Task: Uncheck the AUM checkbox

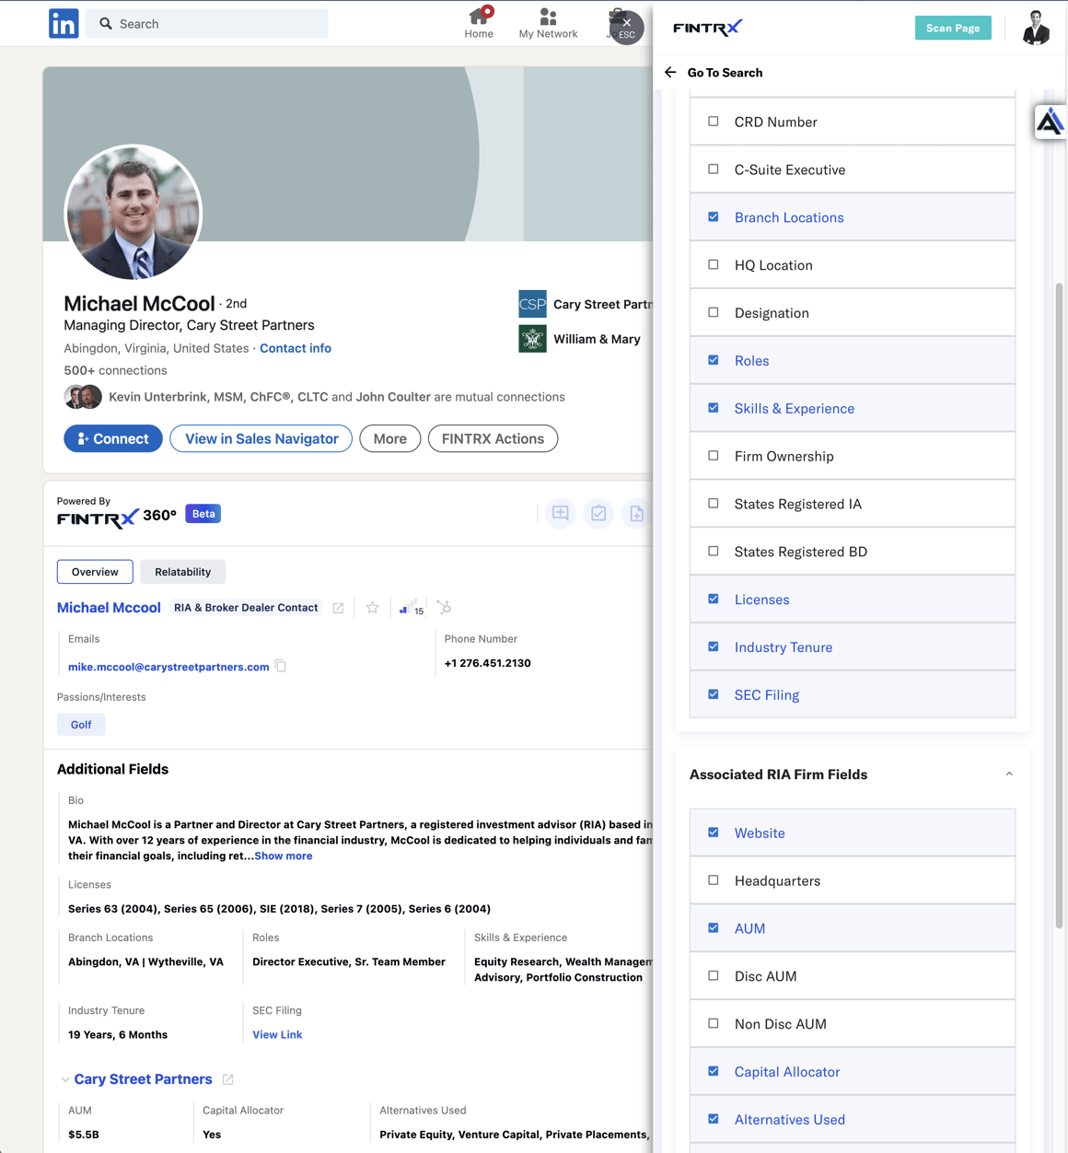Action: (x=714, y=928)
